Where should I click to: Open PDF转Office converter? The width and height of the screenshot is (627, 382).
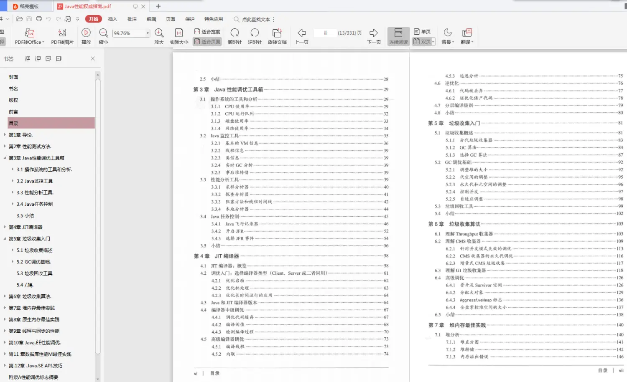[29, 36]
